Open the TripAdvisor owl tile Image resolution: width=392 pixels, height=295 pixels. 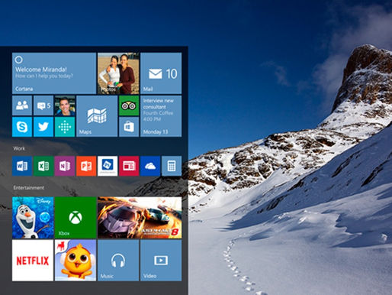coord(129,105)
